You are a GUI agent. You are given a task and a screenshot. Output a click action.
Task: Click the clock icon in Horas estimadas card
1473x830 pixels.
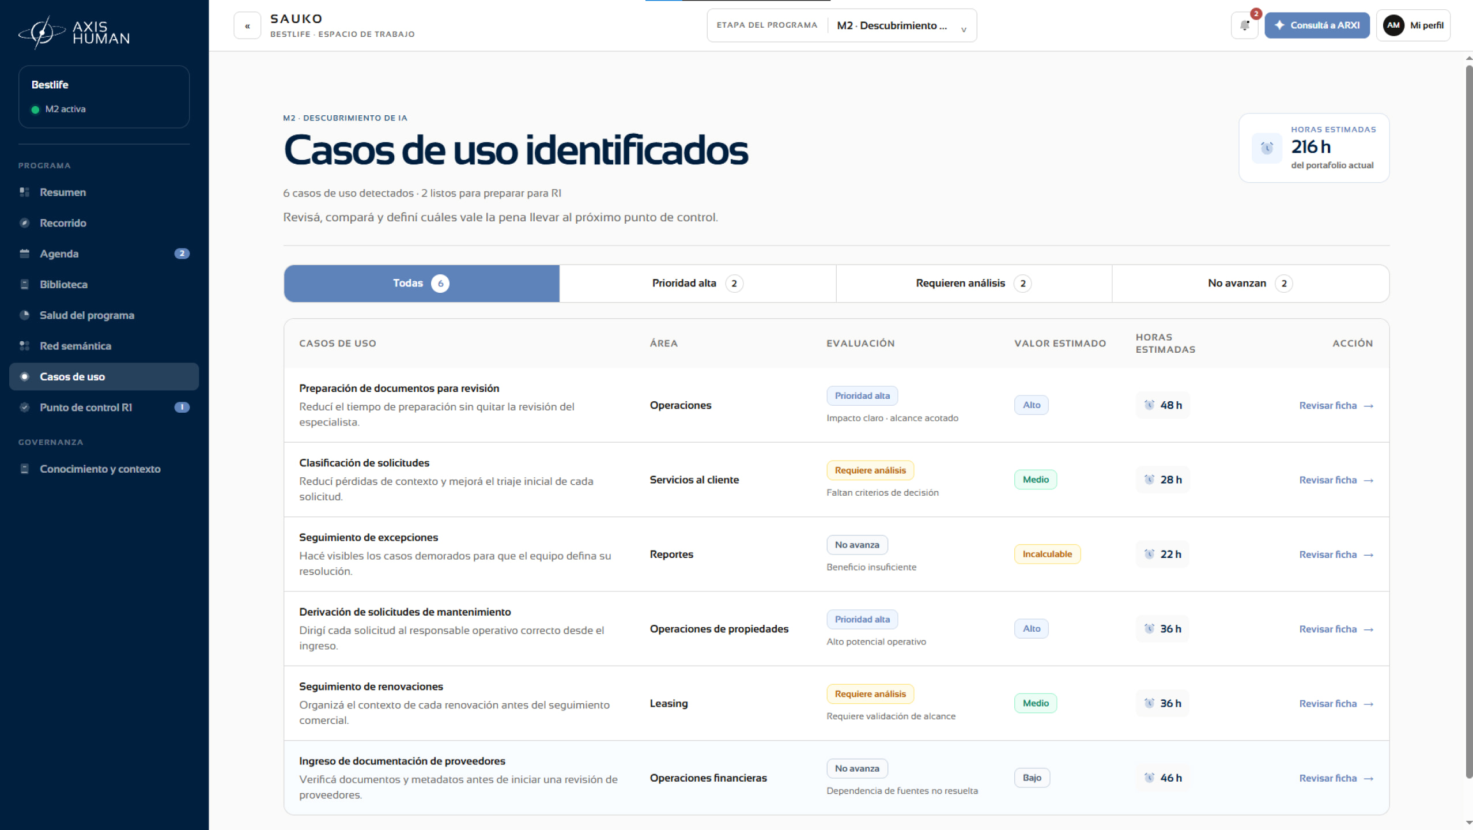(x=1267, y=148)
